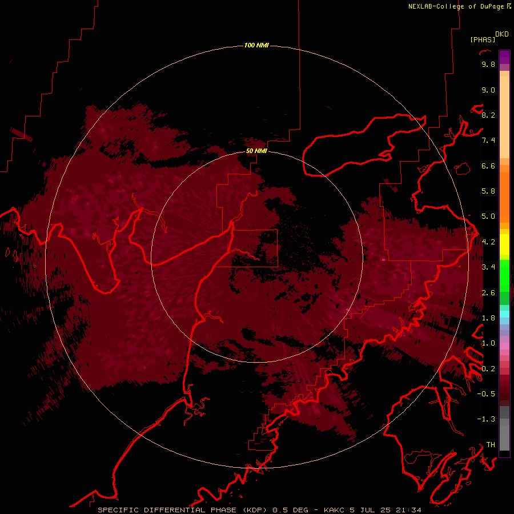Click the 1.0 scale value
This screenshot has height=514, width=514.
(488, 343)
